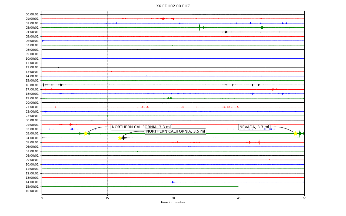The image size is (346, 216).
Task: Click the 15 tick label on the time axis
Action: 107,198
